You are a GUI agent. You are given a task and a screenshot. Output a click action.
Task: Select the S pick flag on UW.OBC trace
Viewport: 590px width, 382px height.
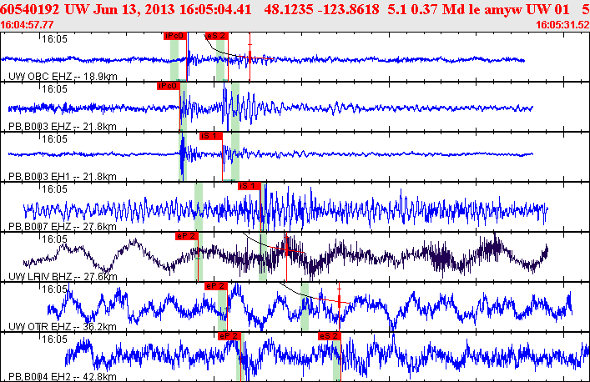click(x=215, y=37)
